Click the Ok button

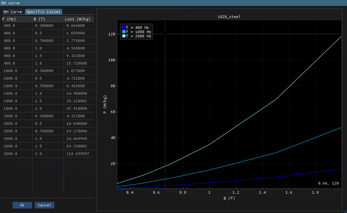pos(22,205)
